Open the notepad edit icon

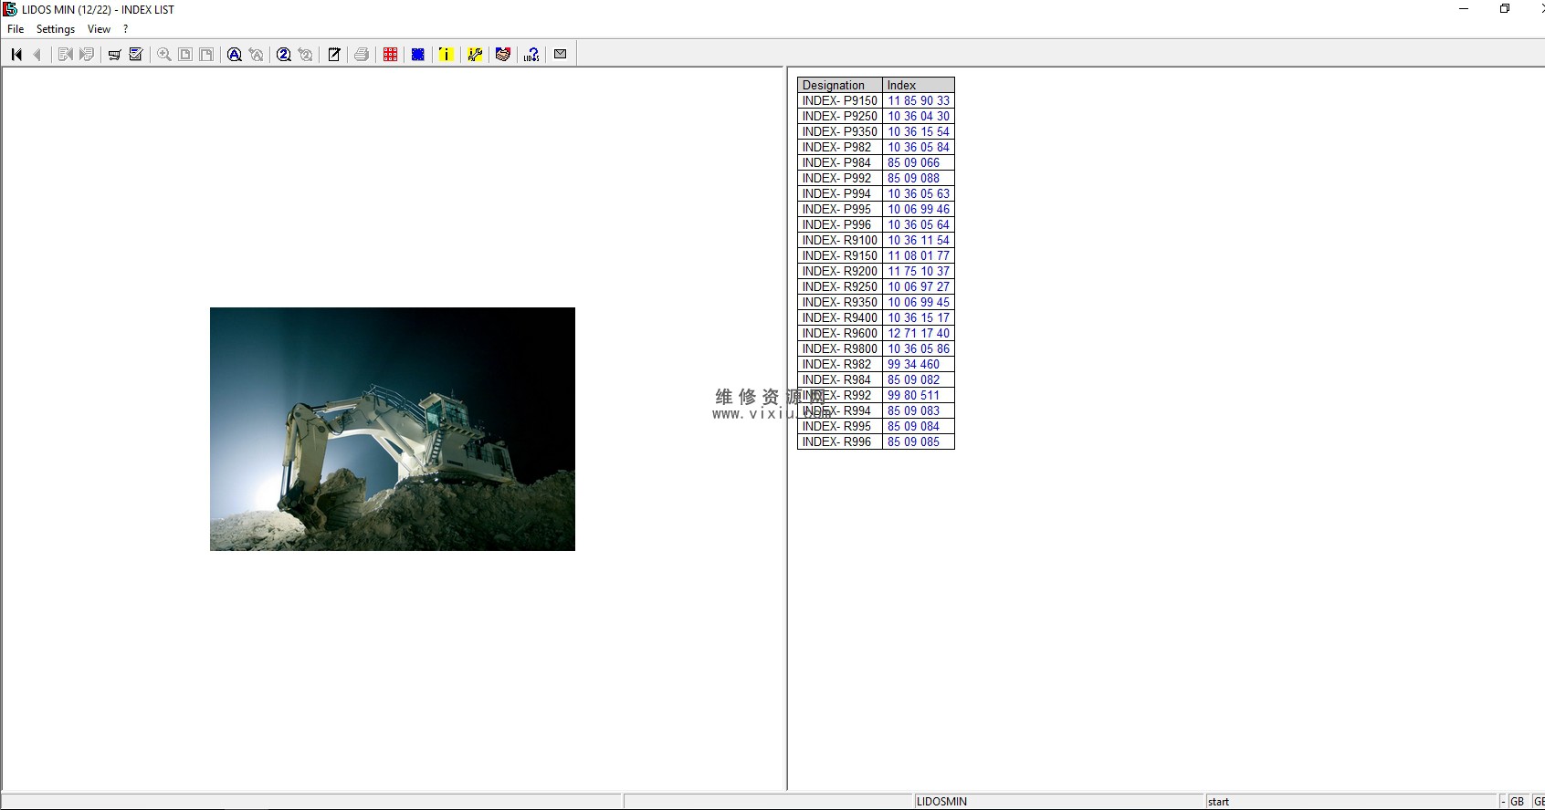coord(334,55)
